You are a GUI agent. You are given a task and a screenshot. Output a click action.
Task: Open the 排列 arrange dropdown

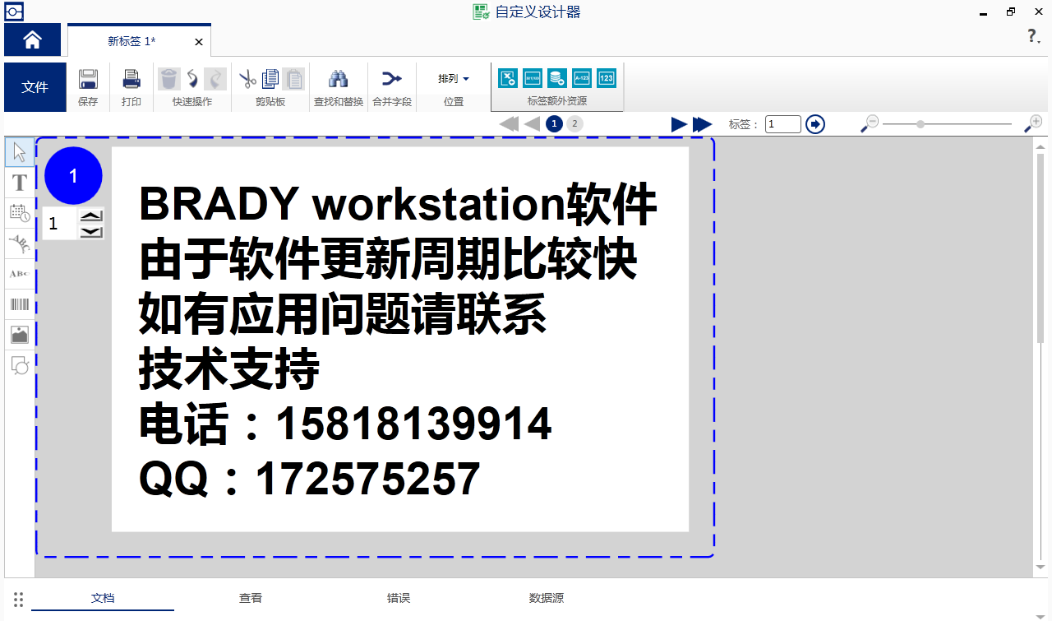coord(454,79)
